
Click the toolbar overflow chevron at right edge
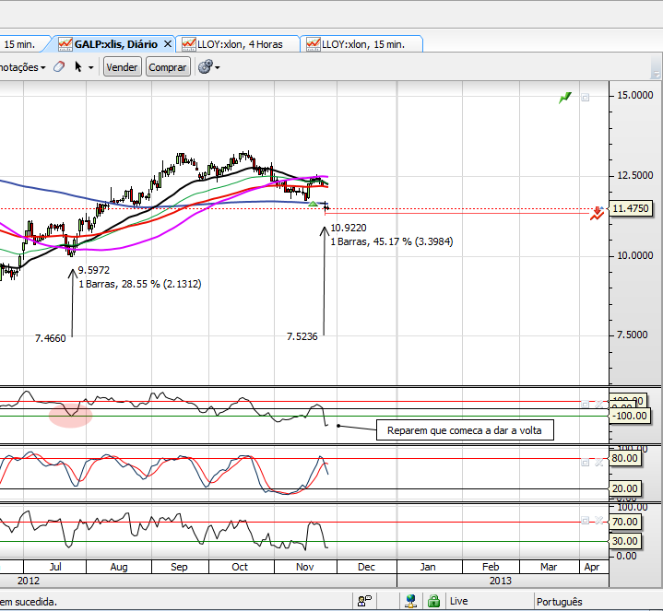click(x=657, y=74)
